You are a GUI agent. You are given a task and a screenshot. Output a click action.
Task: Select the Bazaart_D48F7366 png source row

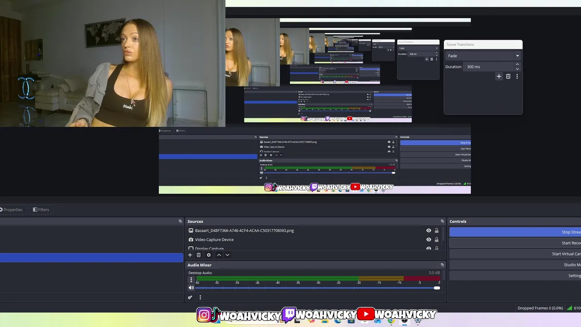[313, 230]
